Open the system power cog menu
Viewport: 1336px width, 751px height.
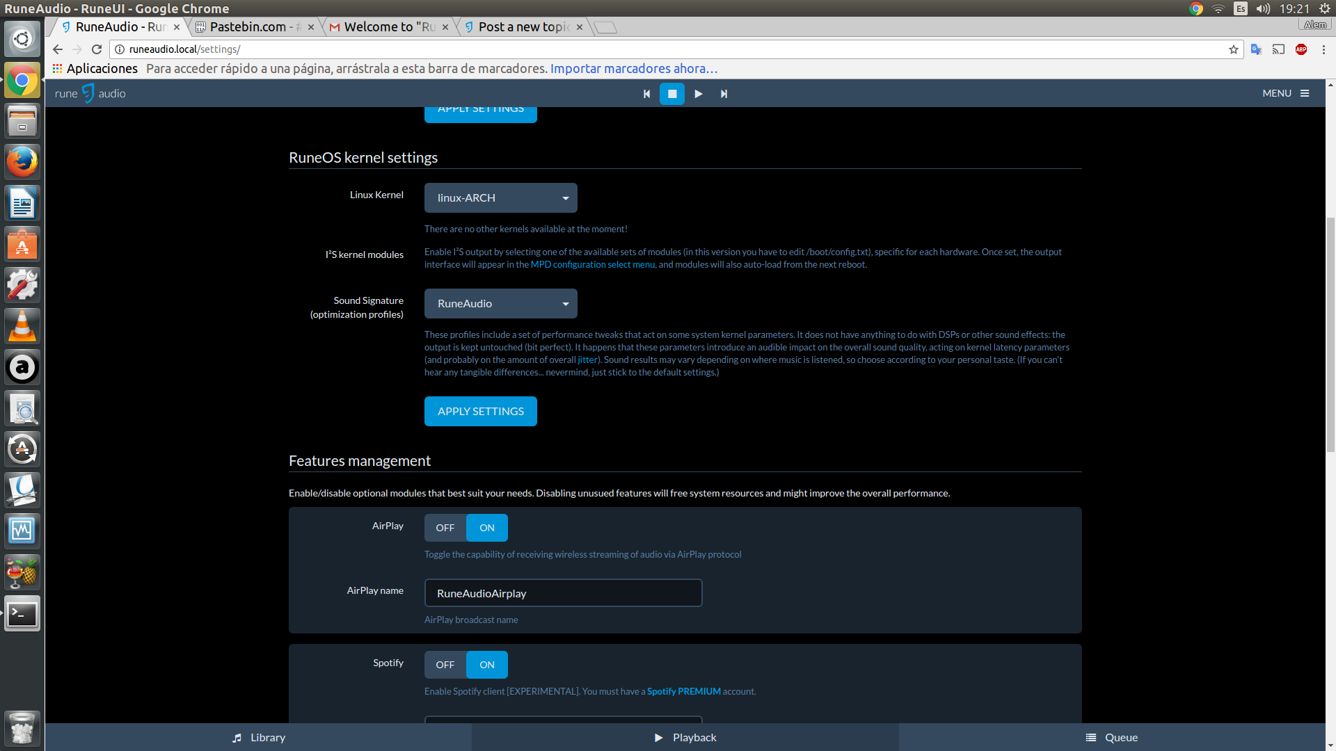tap(1325, 8)
